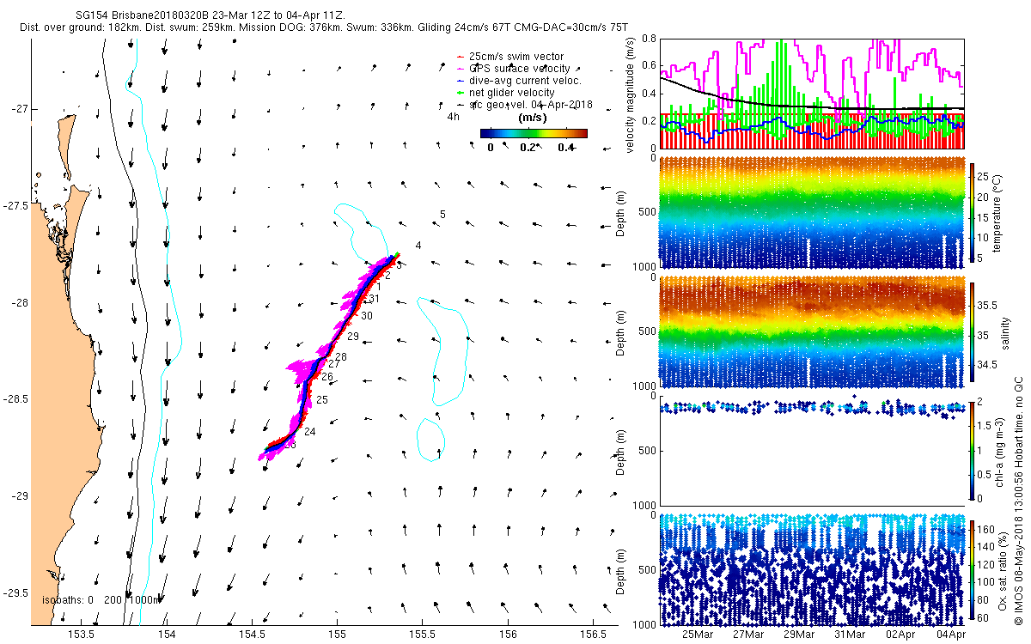Click the Ox. sat. ratio colorbar

(x=973, y=569)
